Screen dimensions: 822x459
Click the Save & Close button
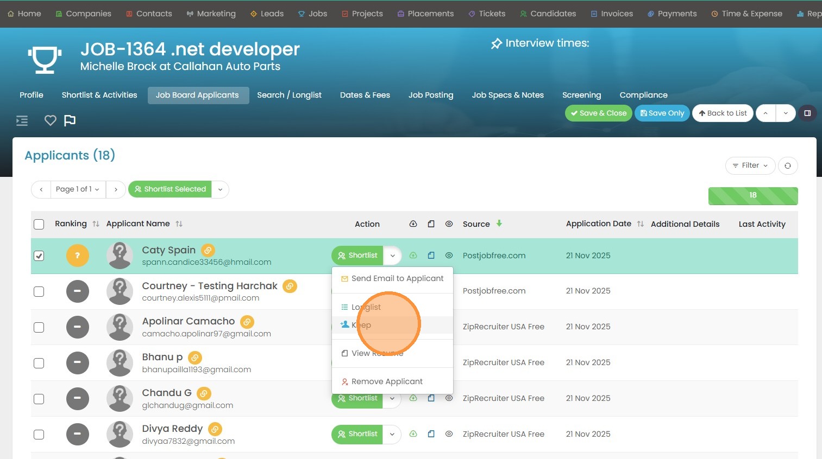tap(598, 113)
